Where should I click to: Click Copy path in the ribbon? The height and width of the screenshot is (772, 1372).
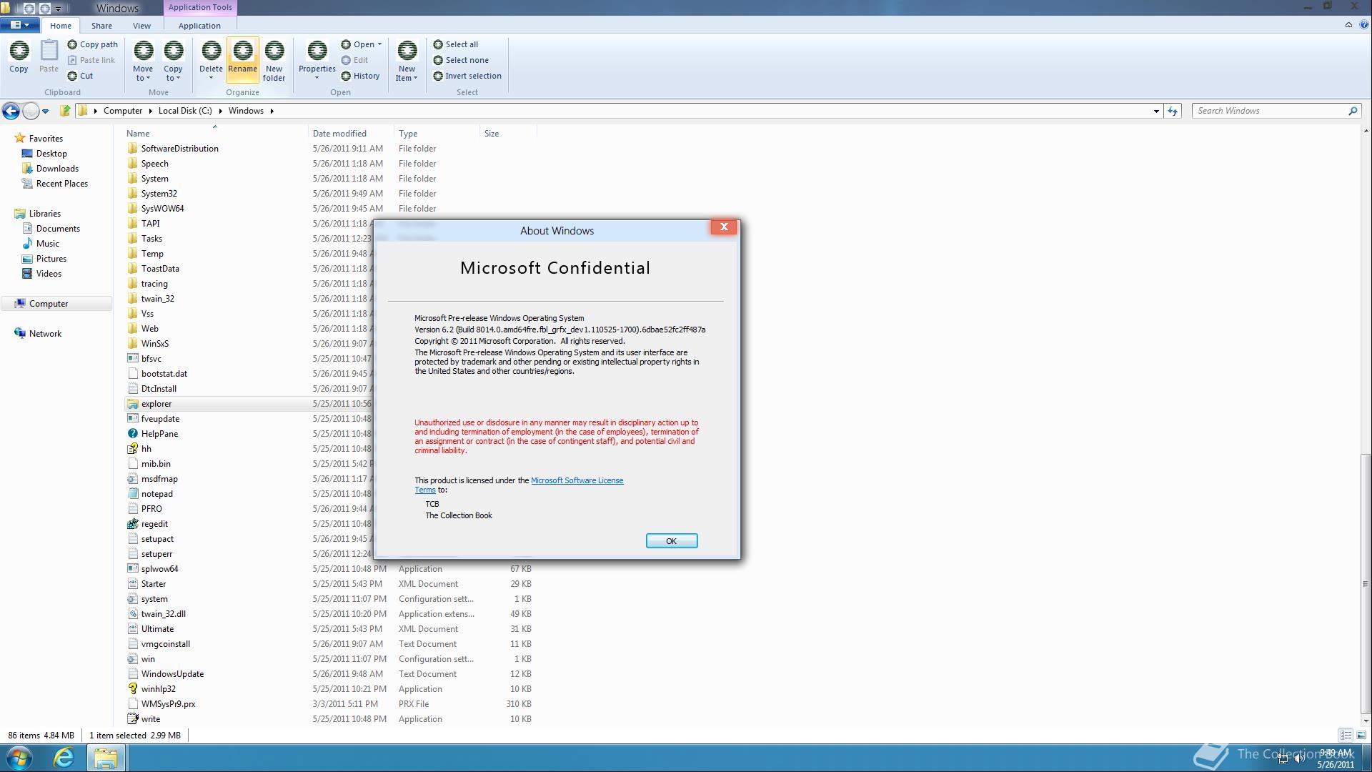tap(92, 44)
